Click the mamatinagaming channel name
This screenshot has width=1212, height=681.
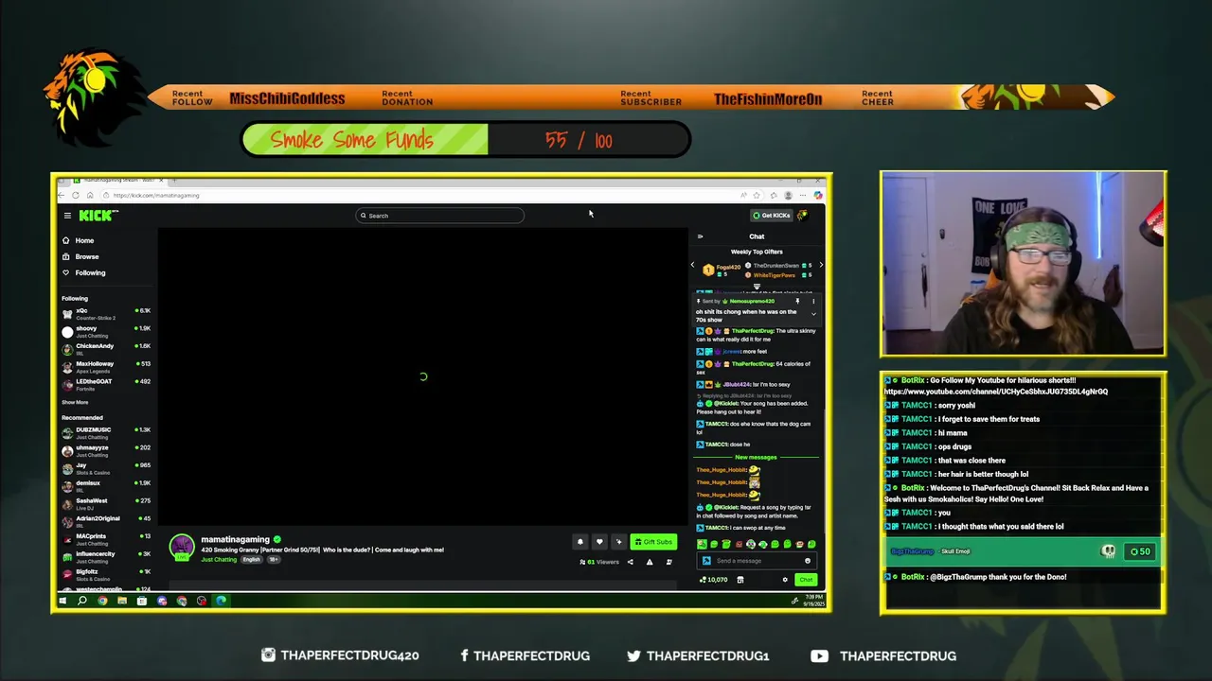(x=235, y=539)
